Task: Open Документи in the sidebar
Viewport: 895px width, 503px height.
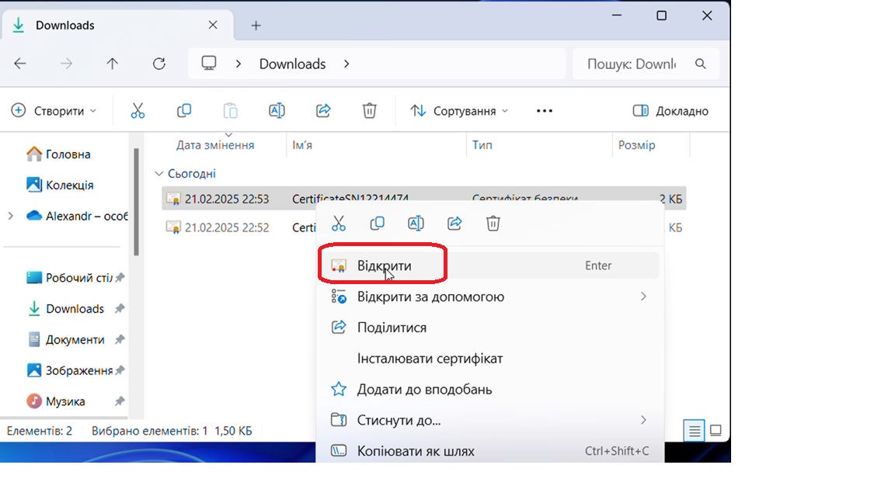Action: [x=75, y=339]
